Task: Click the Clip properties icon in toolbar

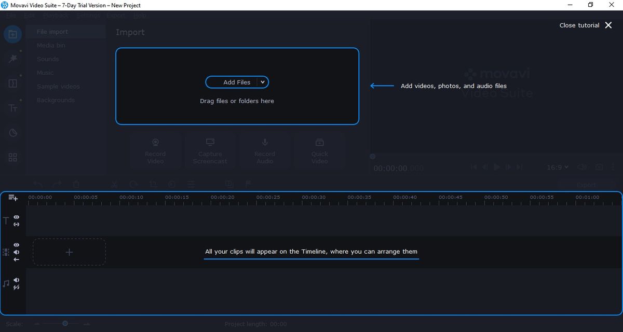Action: click(191, 184)
